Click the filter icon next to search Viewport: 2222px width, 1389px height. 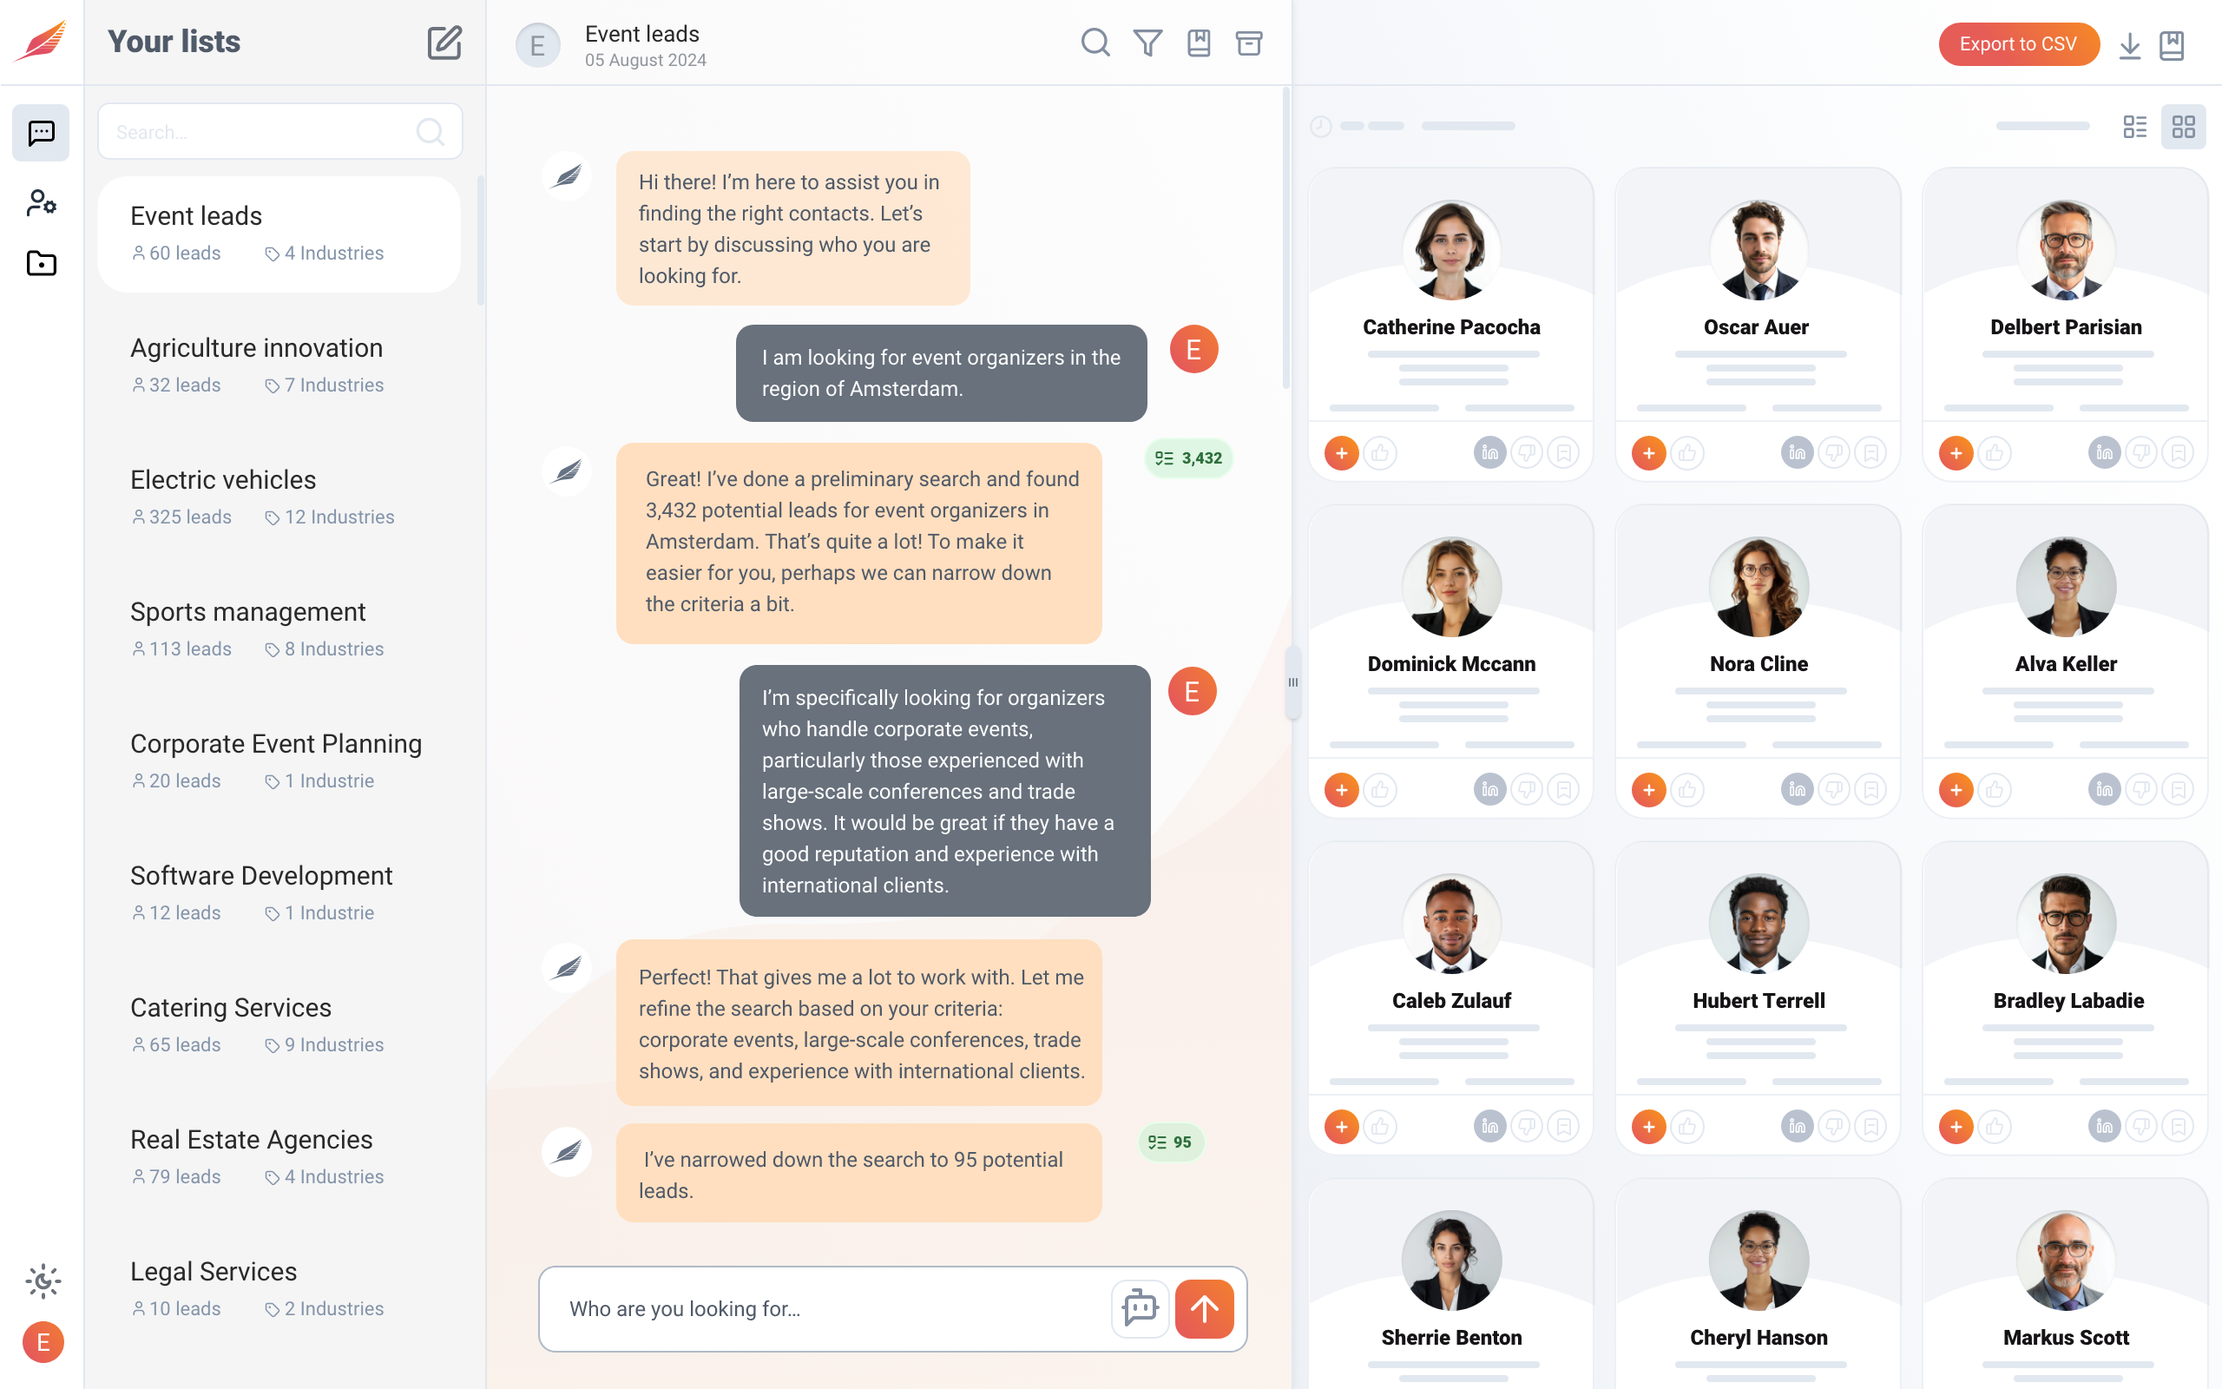(1147, 43)
